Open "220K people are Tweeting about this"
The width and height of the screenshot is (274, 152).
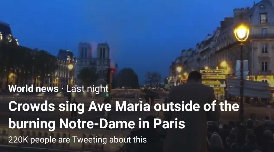pyautogui.click(x=77, y=140)
